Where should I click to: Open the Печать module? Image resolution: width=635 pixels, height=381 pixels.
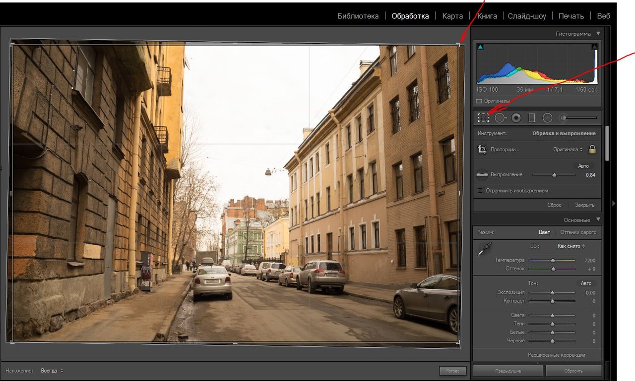click(x=571, y=16)
